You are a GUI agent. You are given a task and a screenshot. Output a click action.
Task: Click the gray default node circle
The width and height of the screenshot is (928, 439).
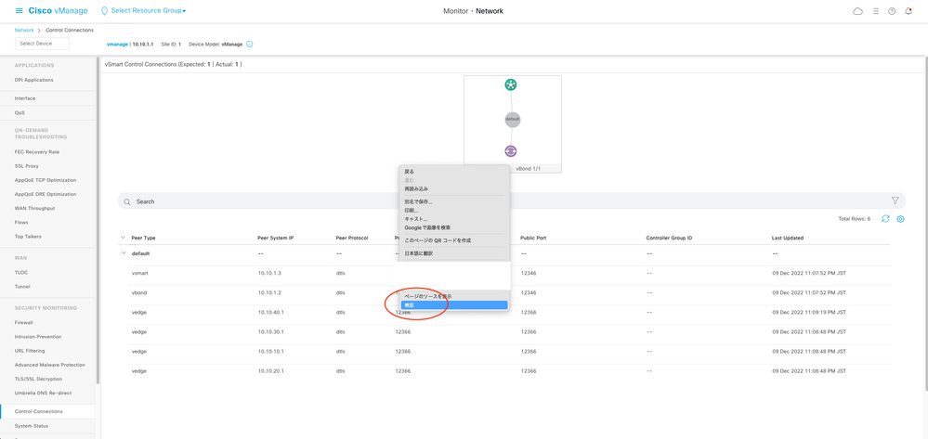click(513, 119)
